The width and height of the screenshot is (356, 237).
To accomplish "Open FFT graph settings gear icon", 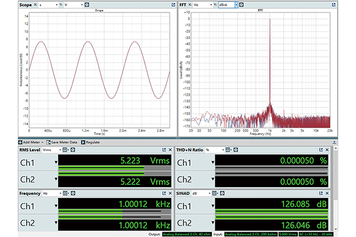I will (241, 5).
